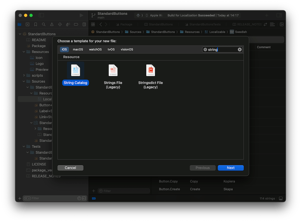Image resolution: width=301 pixels, height=222 pixels.
Task: Cancel the new file dialog
Action: click(70, 168)
